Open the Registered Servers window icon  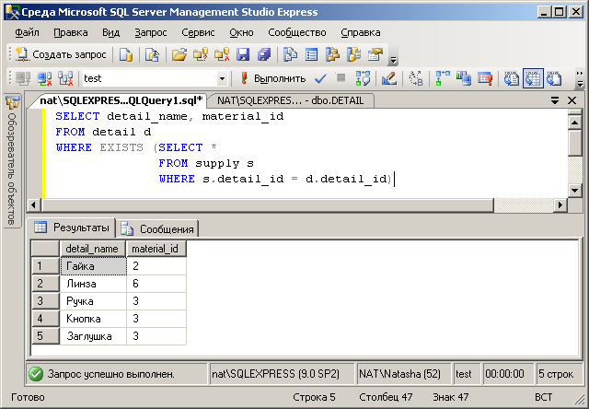291,55
